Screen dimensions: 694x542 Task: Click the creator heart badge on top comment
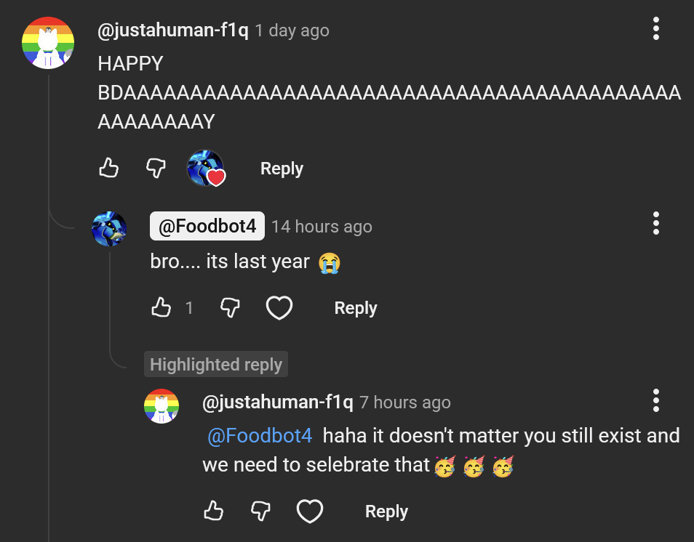pos(205,169)
